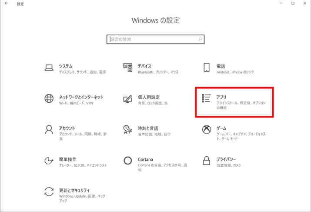Click the Windows の設定 page heading
Viewport: 311px width, 212px height.
[x=156, y=20]
